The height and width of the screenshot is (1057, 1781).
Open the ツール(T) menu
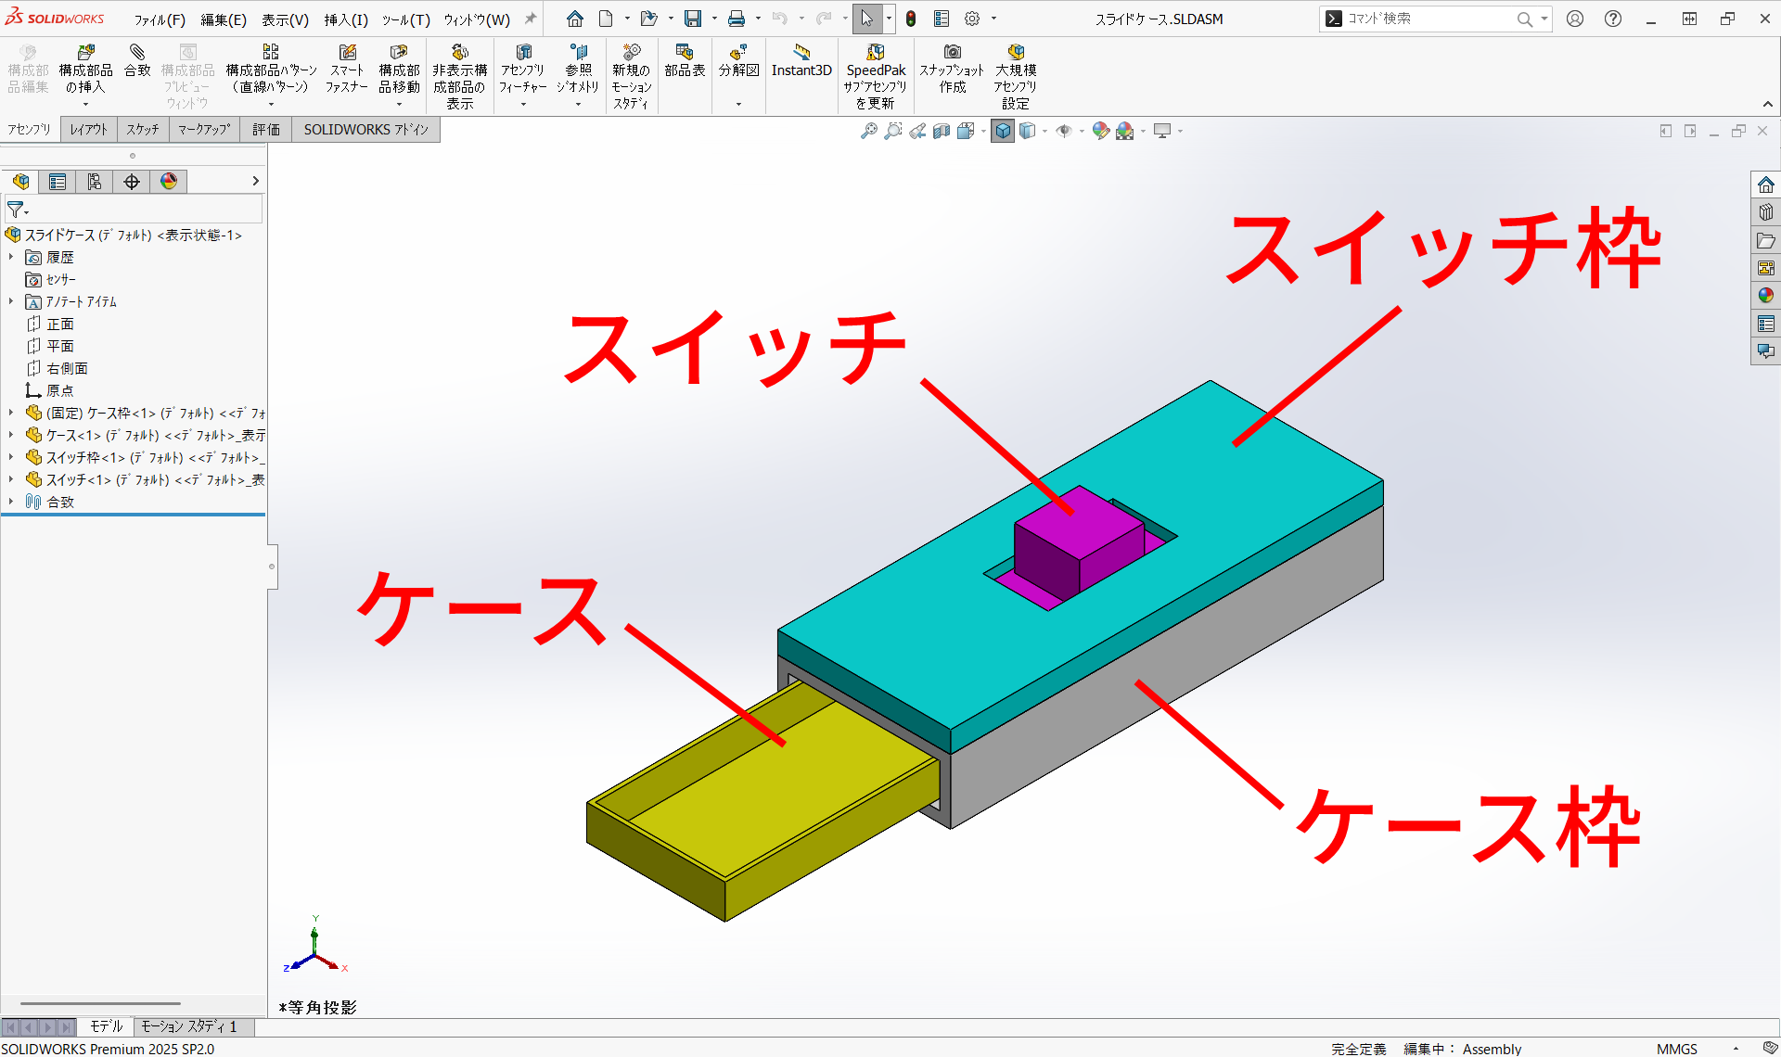pyautogui.click(x=405, y=19)
